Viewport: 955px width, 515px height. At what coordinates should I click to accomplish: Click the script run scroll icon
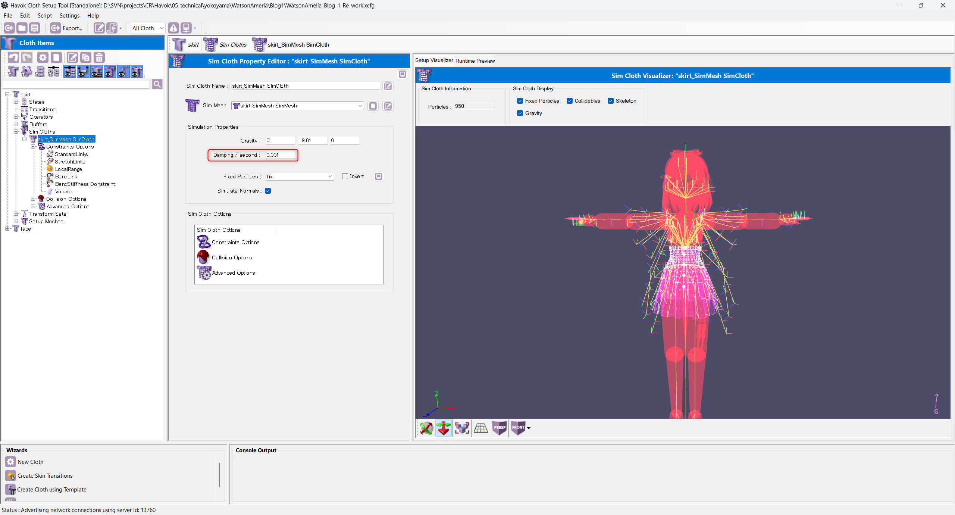[x=112, y=28]
